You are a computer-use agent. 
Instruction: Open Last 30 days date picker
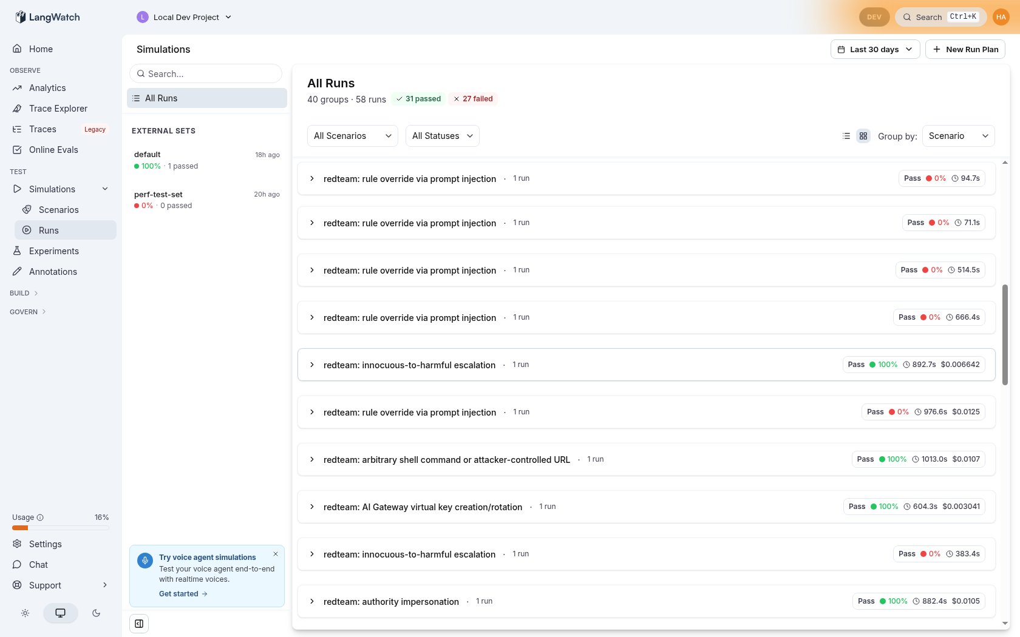(x=875, y=49)
